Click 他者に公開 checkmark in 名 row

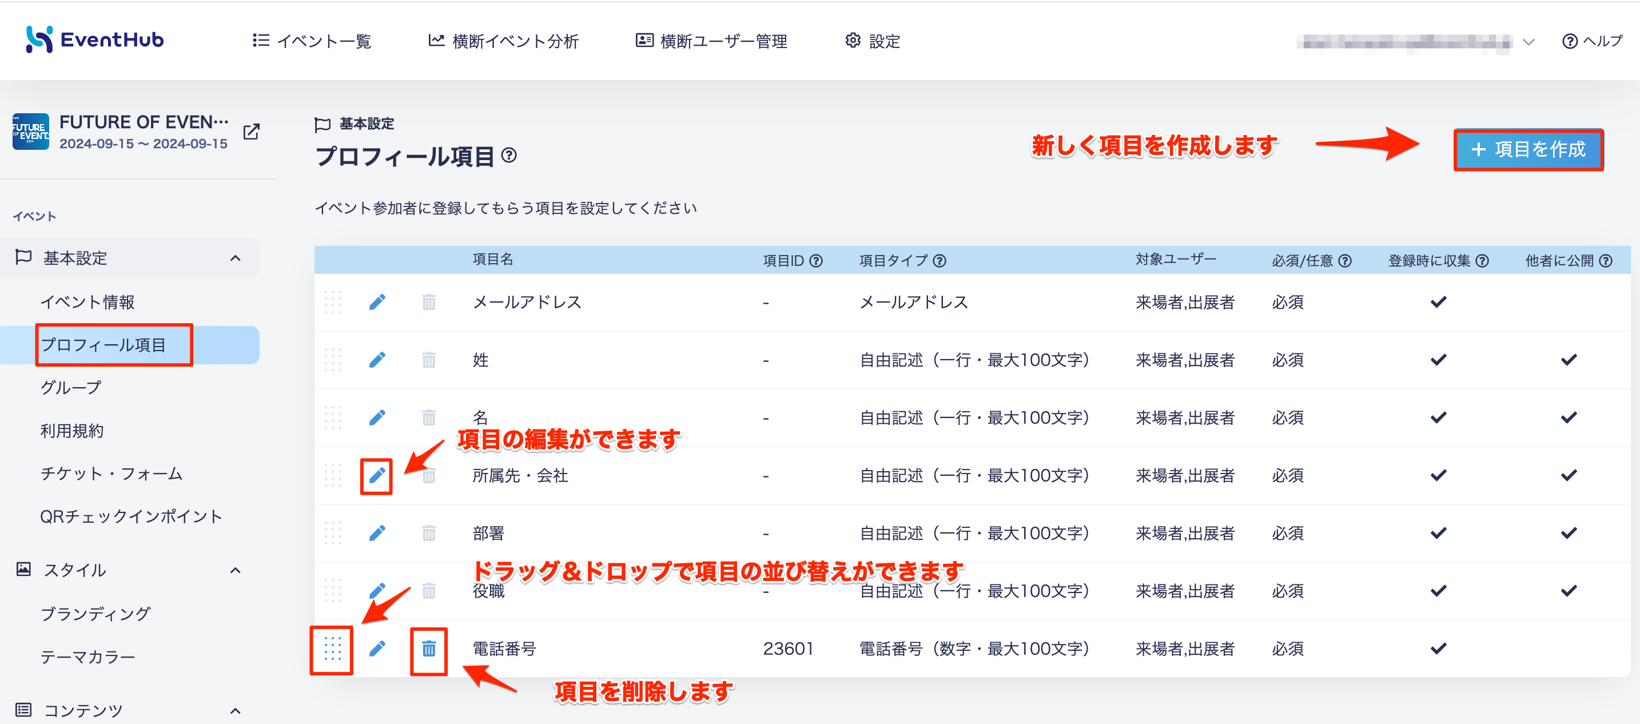tap(1569, 417)
